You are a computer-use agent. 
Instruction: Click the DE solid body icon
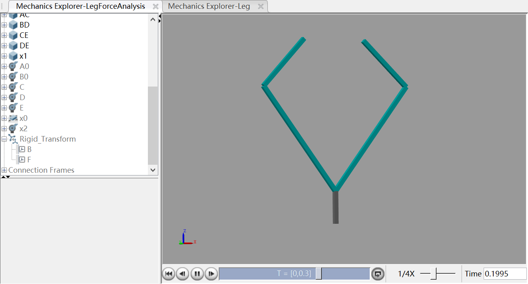[x=13, y=45]
